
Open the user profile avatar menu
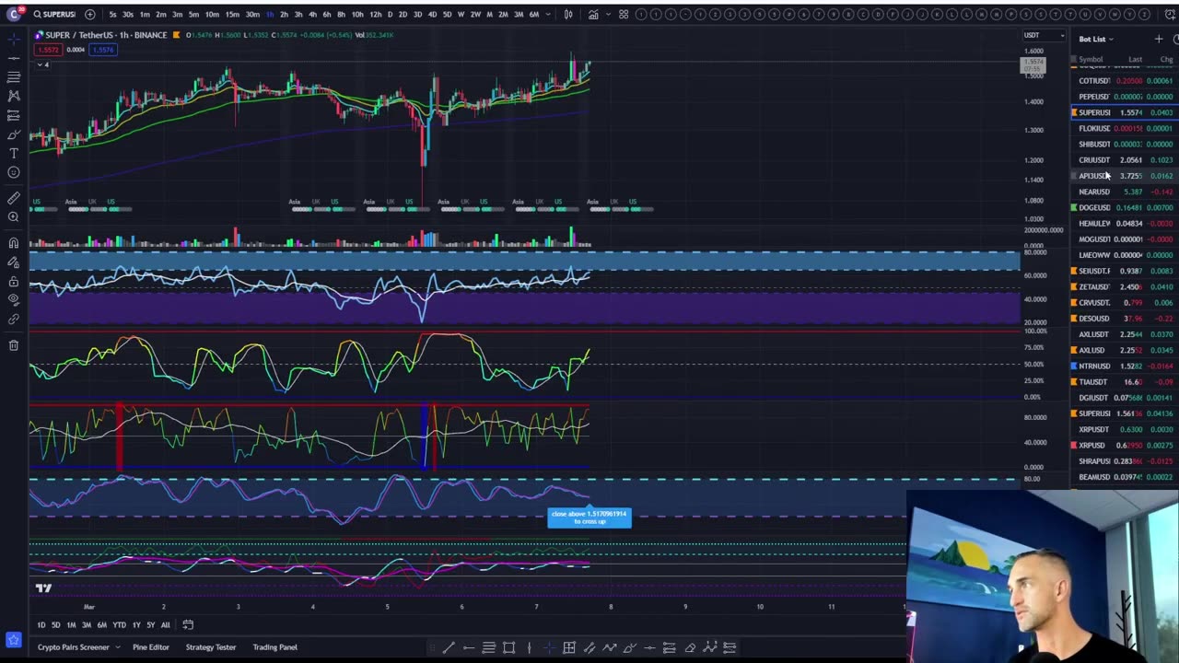pyautogui.click(x=13, y=14)
